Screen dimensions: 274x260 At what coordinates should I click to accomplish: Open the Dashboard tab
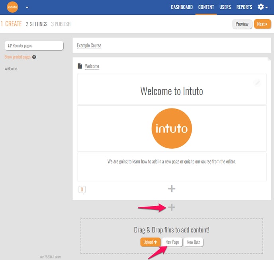pos(182,7)
